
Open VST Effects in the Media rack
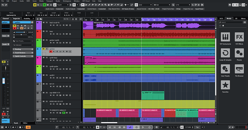point(239,38)
